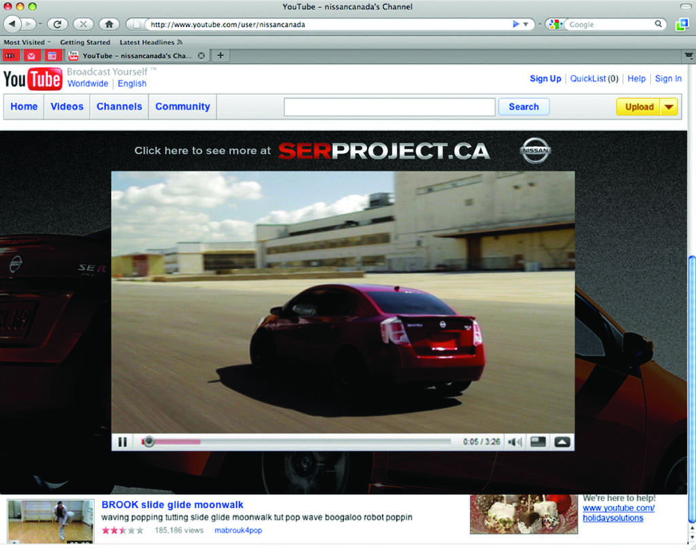Open the browser Home page button
The height and width of the screenshot is (550, 696).
coord(109,24)
